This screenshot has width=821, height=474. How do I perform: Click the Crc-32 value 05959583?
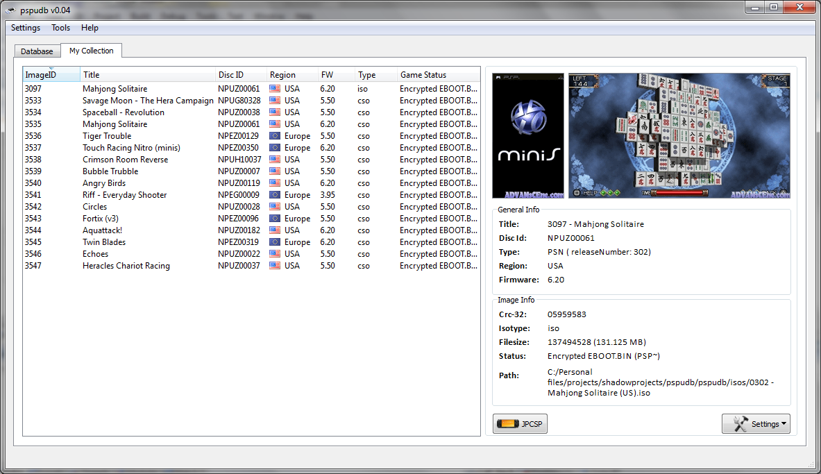point(566,314)
